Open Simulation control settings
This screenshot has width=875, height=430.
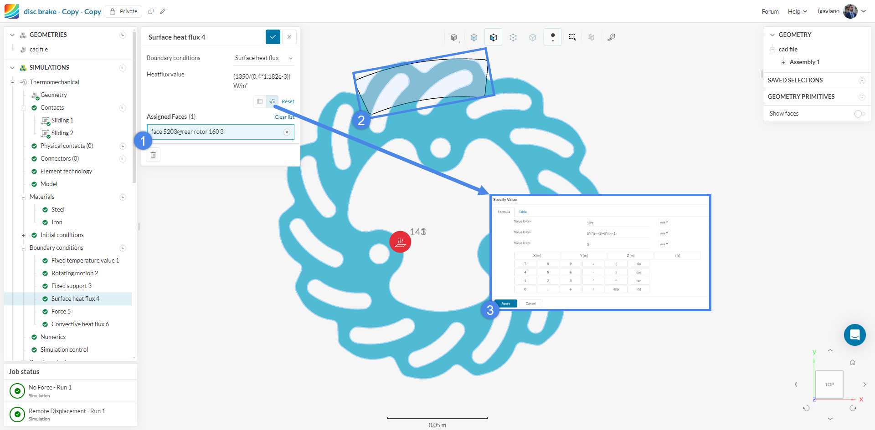click(64, 350)
